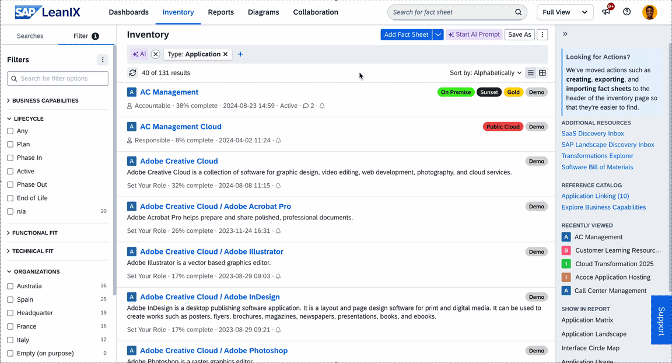Screen dimensions: 672x363
Task: Click the bell icon on Adobe InDesign row
Action: click(x=278, y=330)
